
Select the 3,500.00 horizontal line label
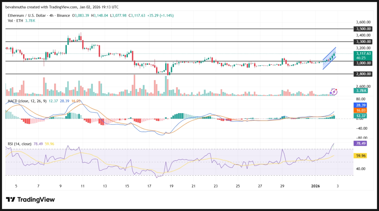point(363,29)
